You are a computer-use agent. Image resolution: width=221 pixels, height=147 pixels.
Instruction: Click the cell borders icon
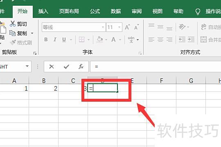click(x=81, y=40)
